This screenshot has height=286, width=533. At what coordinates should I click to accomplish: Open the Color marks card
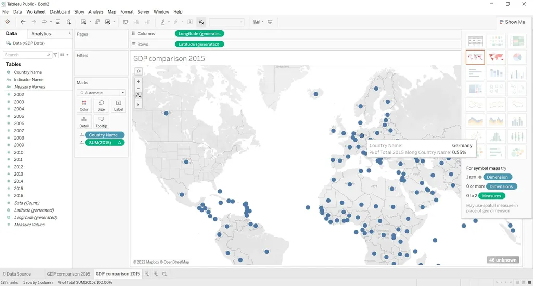coord(84,105)
